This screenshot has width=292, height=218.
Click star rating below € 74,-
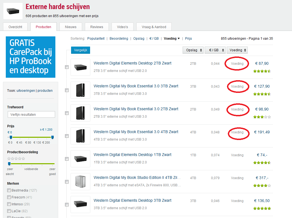[262, 163]
